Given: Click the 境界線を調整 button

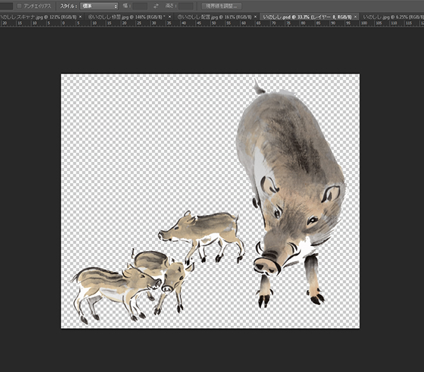Looking at the screenshot, I should click(x=221, y=6).
